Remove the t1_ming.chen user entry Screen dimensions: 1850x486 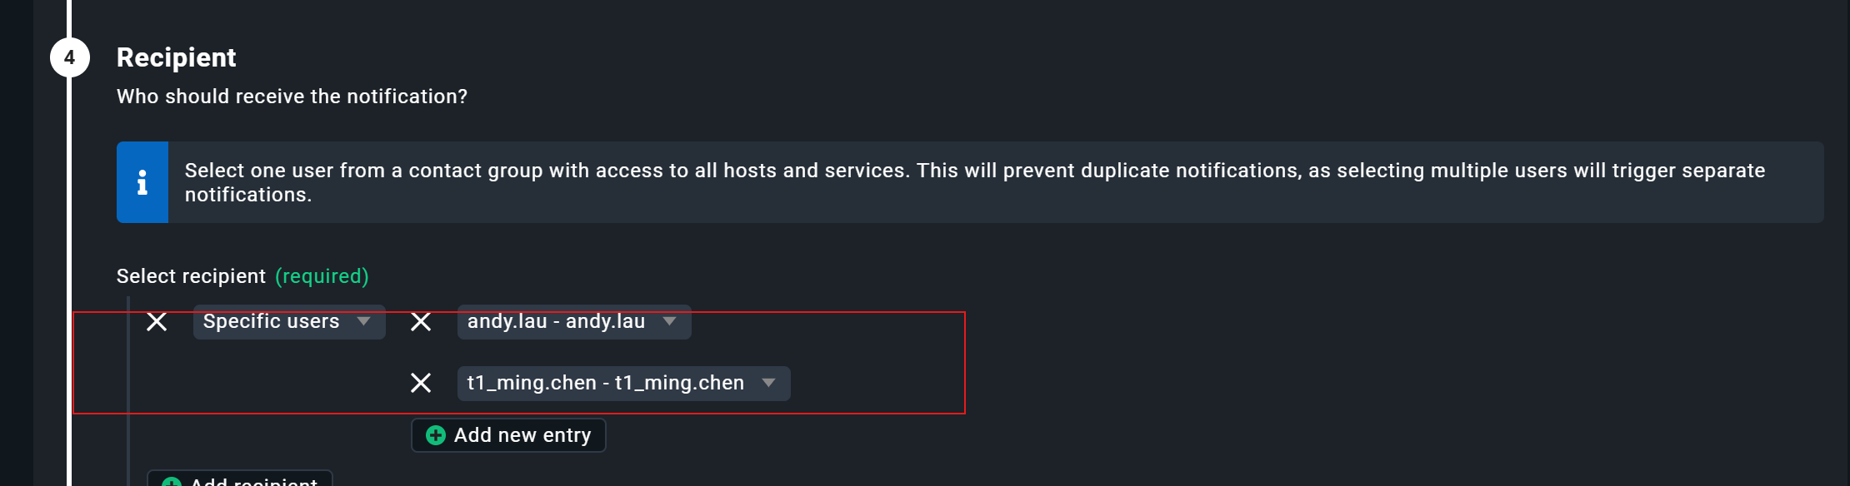coord(421,383)
